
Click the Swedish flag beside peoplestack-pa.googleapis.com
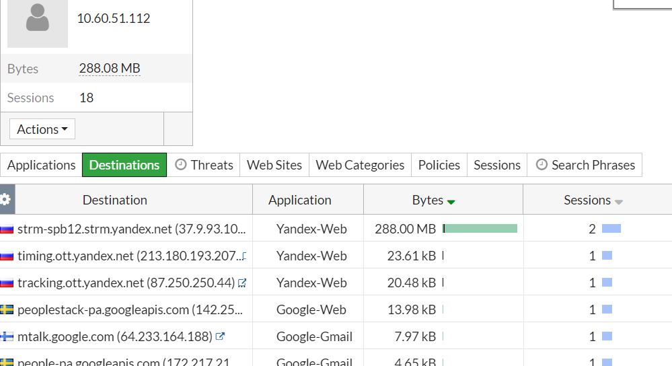tap(7, 309)
